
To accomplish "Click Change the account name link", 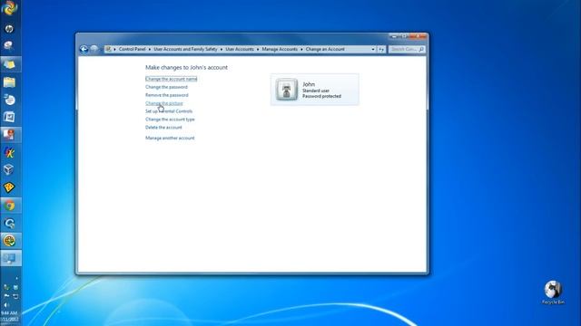I will point(172,79).
